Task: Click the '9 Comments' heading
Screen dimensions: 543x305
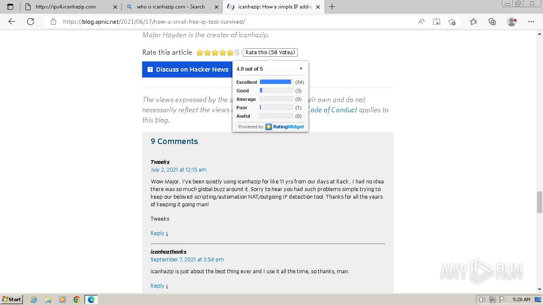Action: point(174,141)
